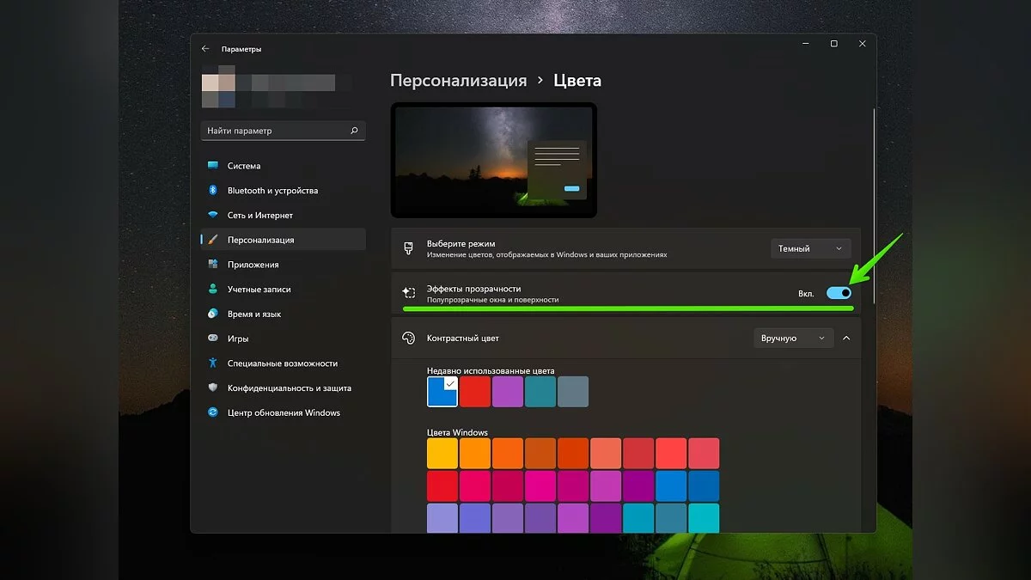Open the Вручную accent color dropdown
The width and height of the screenshot is (1031, 580).
[x=793, y=339]
